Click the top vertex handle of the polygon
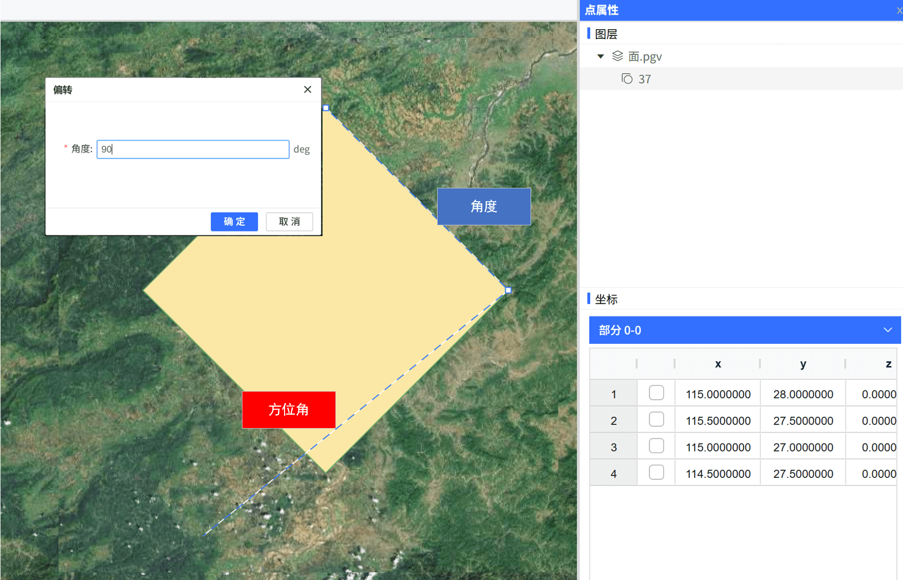Image resolution: width=903 pixels, height=580 pixels. (x=326, y=108)
